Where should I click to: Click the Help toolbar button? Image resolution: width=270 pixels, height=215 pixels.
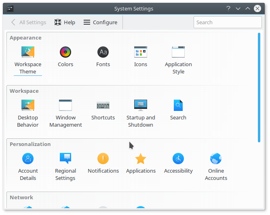pyautogui.click(x=65, y=22)
